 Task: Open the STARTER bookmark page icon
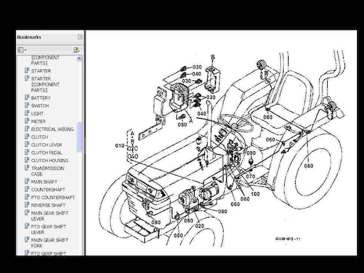pyautogui.click(x=27, y=71)
